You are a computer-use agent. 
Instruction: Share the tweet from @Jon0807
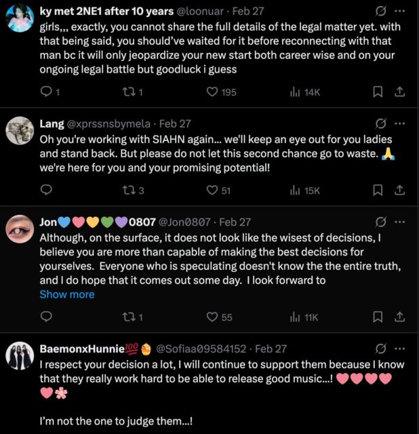tap(400, 317)
